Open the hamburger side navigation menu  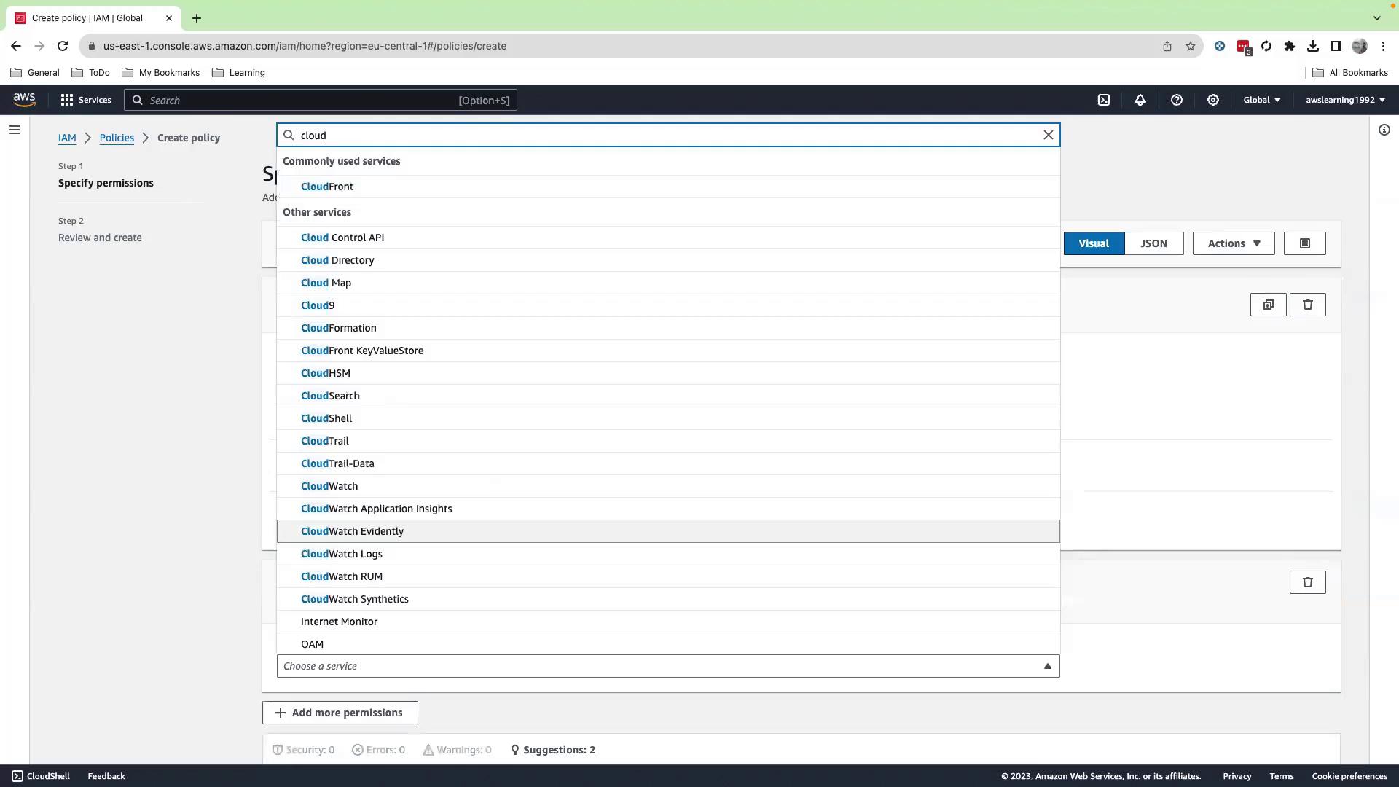click(15, 130)
